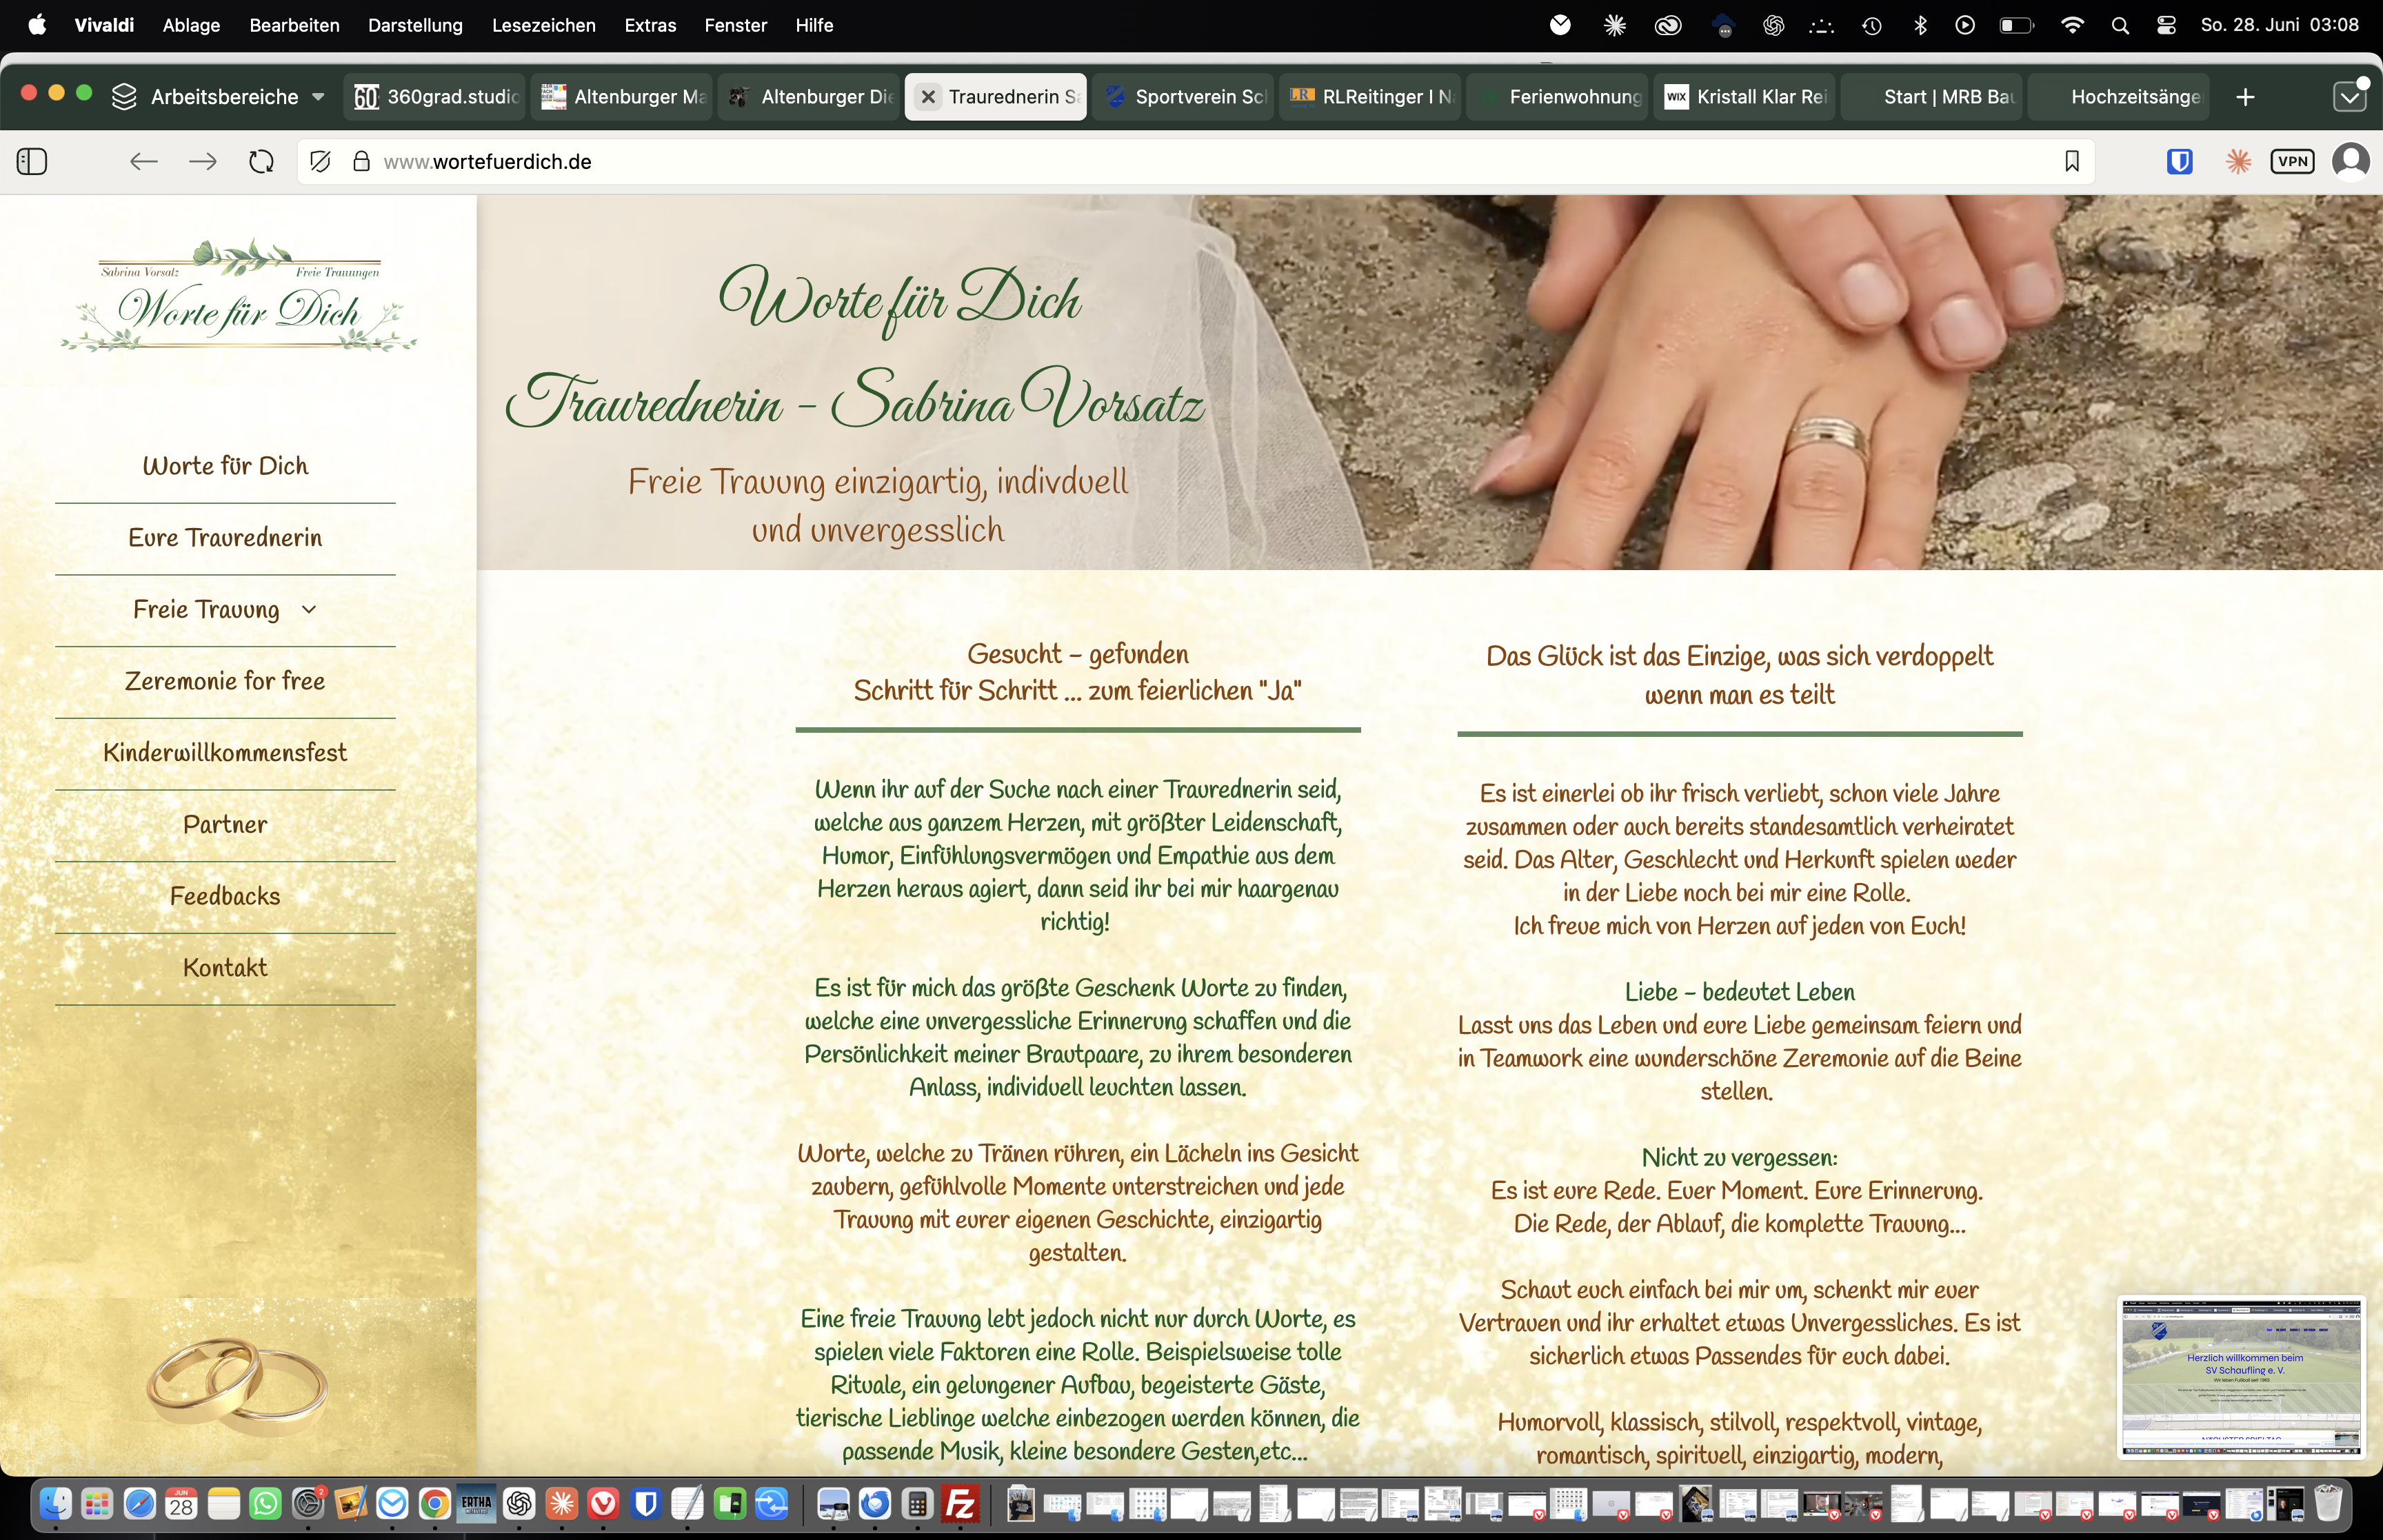Expand the Freie Trauung submenu chevron
This screenshot has width=2383, height=1540.
pyautogui.click(x=309, y=609)
